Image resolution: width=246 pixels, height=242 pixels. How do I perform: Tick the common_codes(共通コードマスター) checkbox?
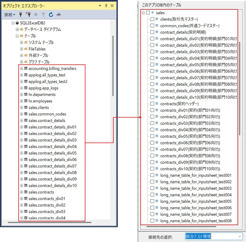click(152, 26)
